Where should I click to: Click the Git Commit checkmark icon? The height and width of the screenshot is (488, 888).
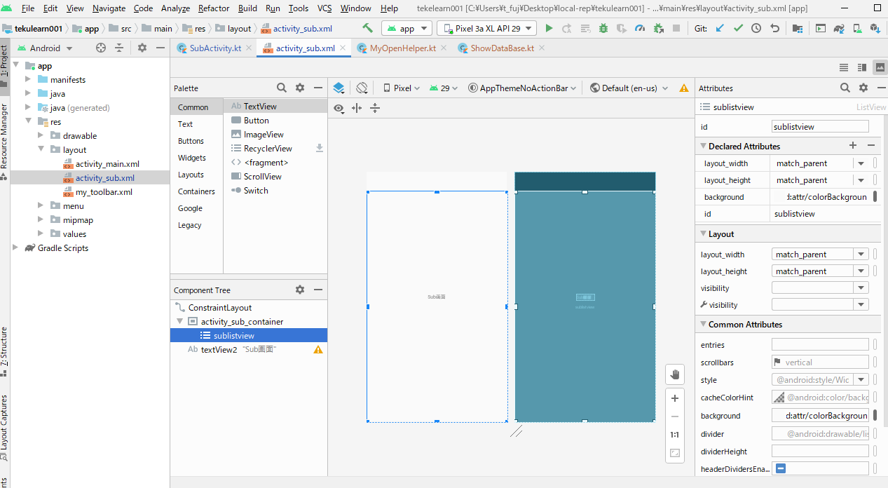pos(738,29)
